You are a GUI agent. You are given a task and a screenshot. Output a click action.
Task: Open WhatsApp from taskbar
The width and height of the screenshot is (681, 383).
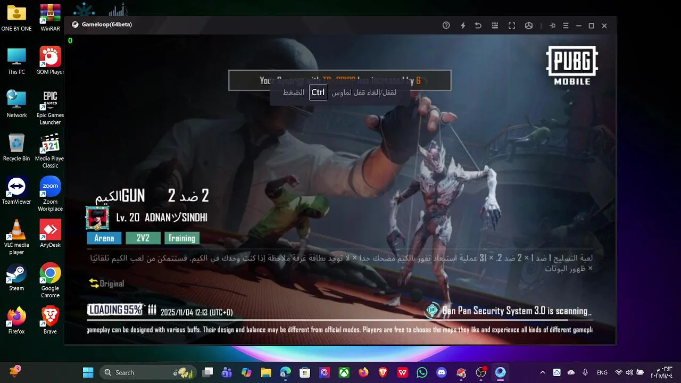(422, 372)
